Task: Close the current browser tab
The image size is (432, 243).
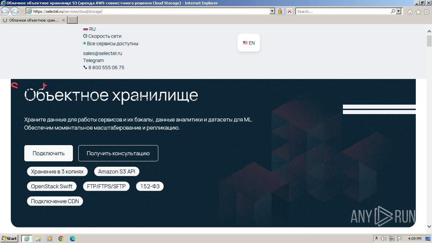Action: click(63, 20)
